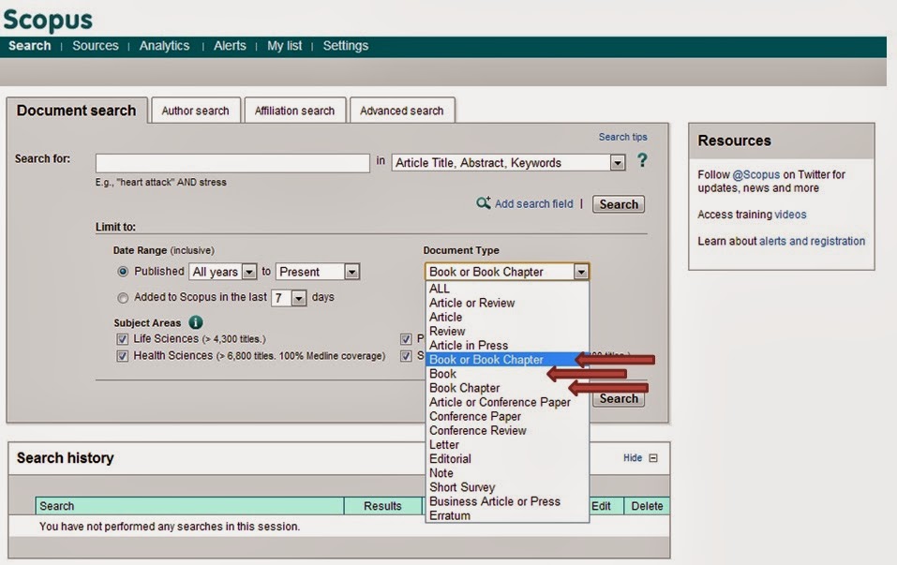Screen dimensions: 897x565
Task: Click the Delete column header
Action: (647, 506)
